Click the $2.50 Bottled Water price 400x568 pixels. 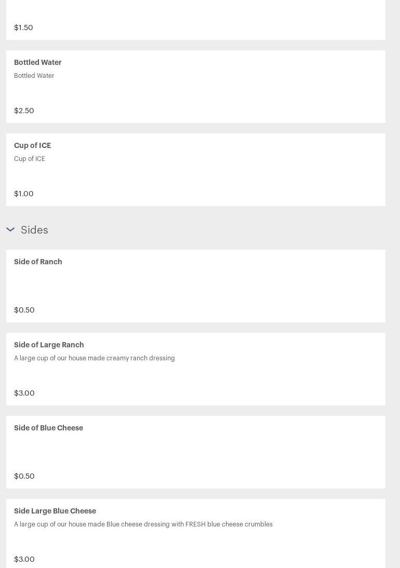tap(24, 111)
